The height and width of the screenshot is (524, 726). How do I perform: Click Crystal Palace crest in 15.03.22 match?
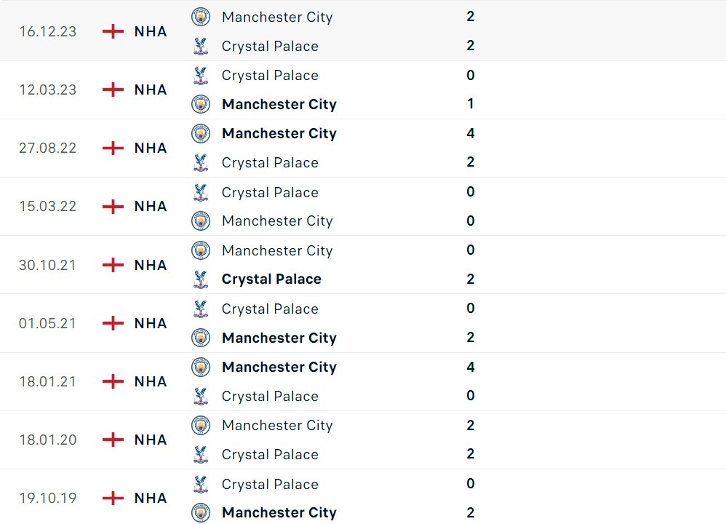(201, 192)
